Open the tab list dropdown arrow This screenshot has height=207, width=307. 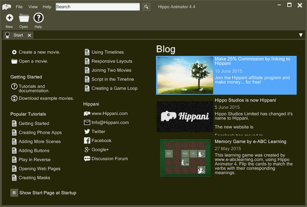(x=301, y=35)
